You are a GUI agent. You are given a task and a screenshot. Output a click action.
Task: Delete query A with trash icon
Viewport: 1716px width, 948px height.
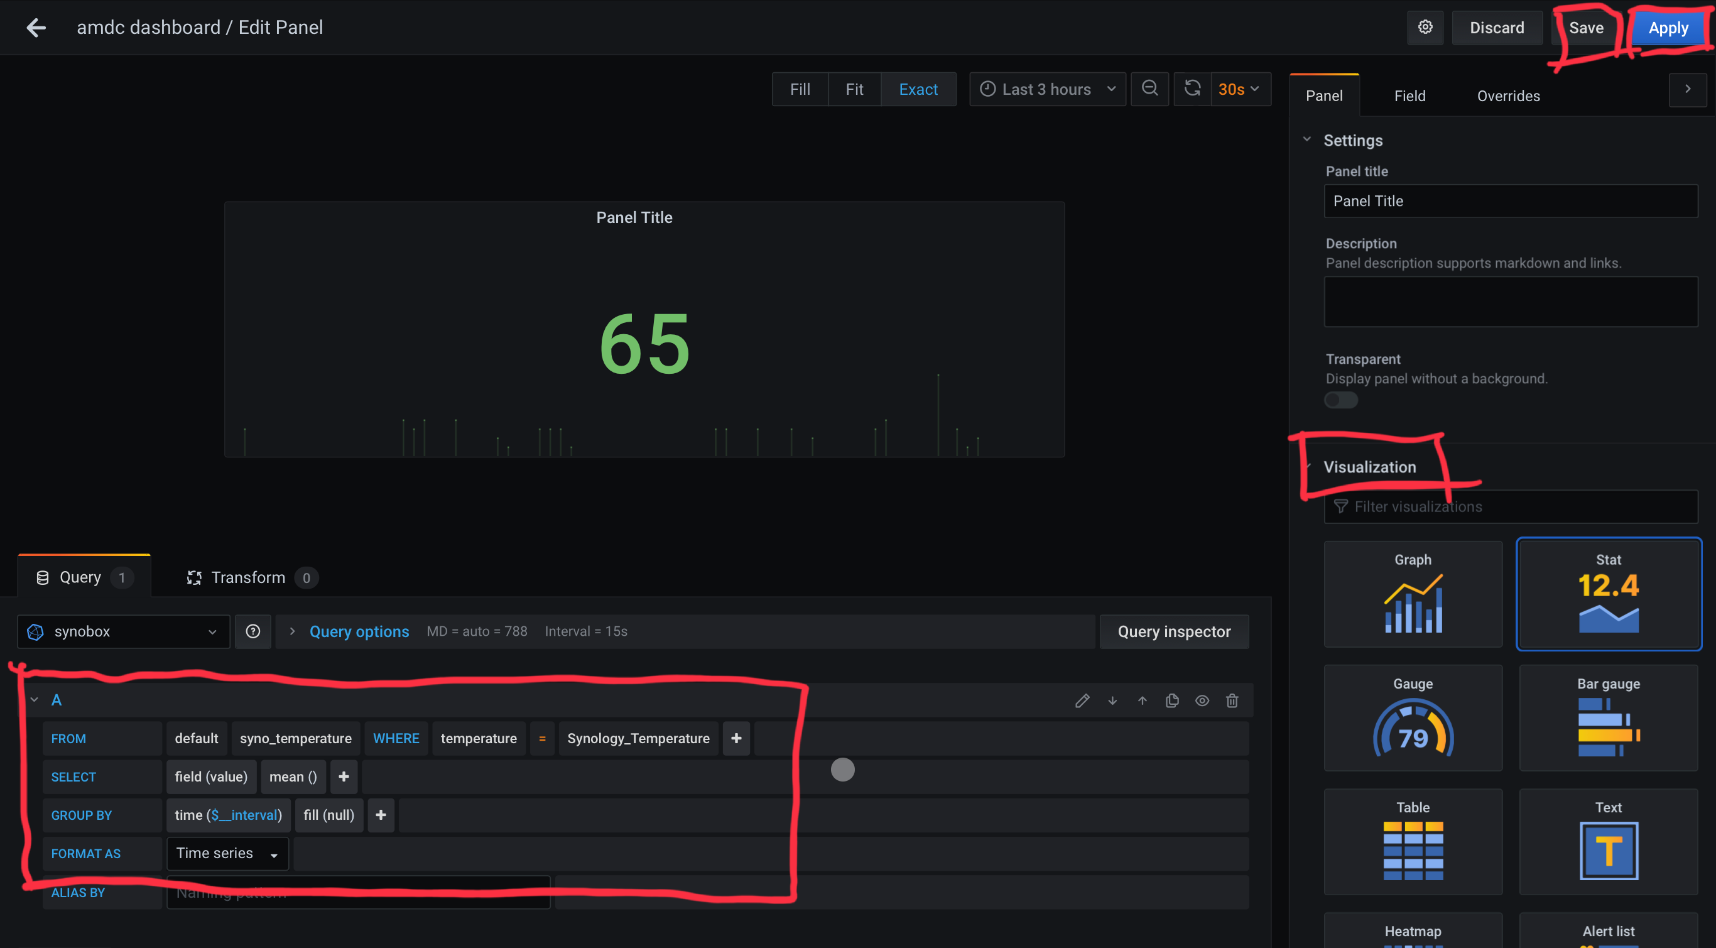tap(1232, 700)
